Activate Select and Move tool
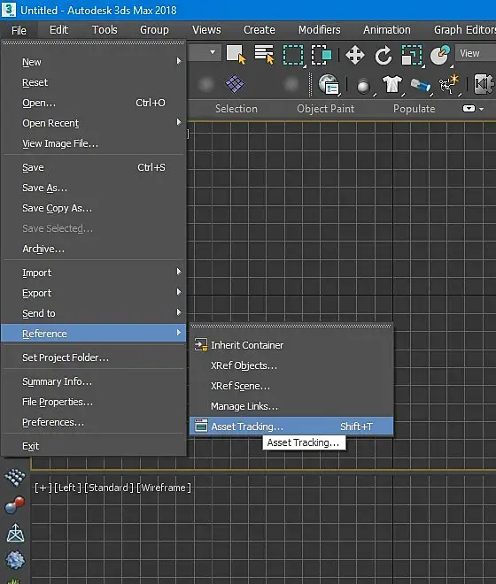The height and width of the screenshot is (584, 496). tap(354, 55)
